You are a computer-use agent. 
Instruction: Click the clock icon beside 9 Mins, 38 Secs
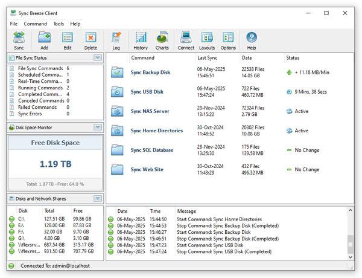(x=289, y=92)
